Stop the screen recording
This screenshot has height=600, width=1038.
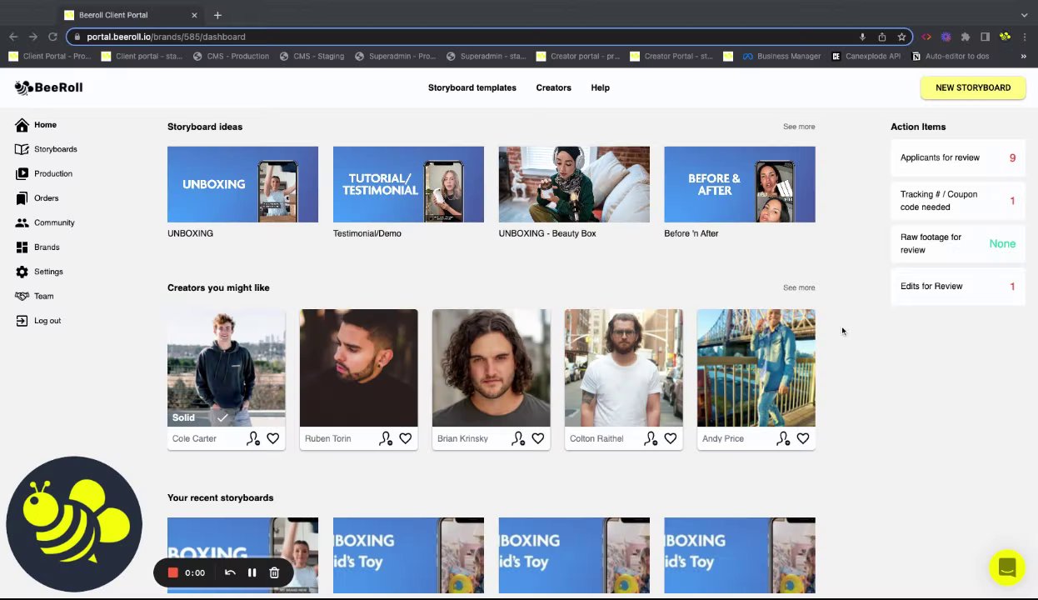[172, 572]
